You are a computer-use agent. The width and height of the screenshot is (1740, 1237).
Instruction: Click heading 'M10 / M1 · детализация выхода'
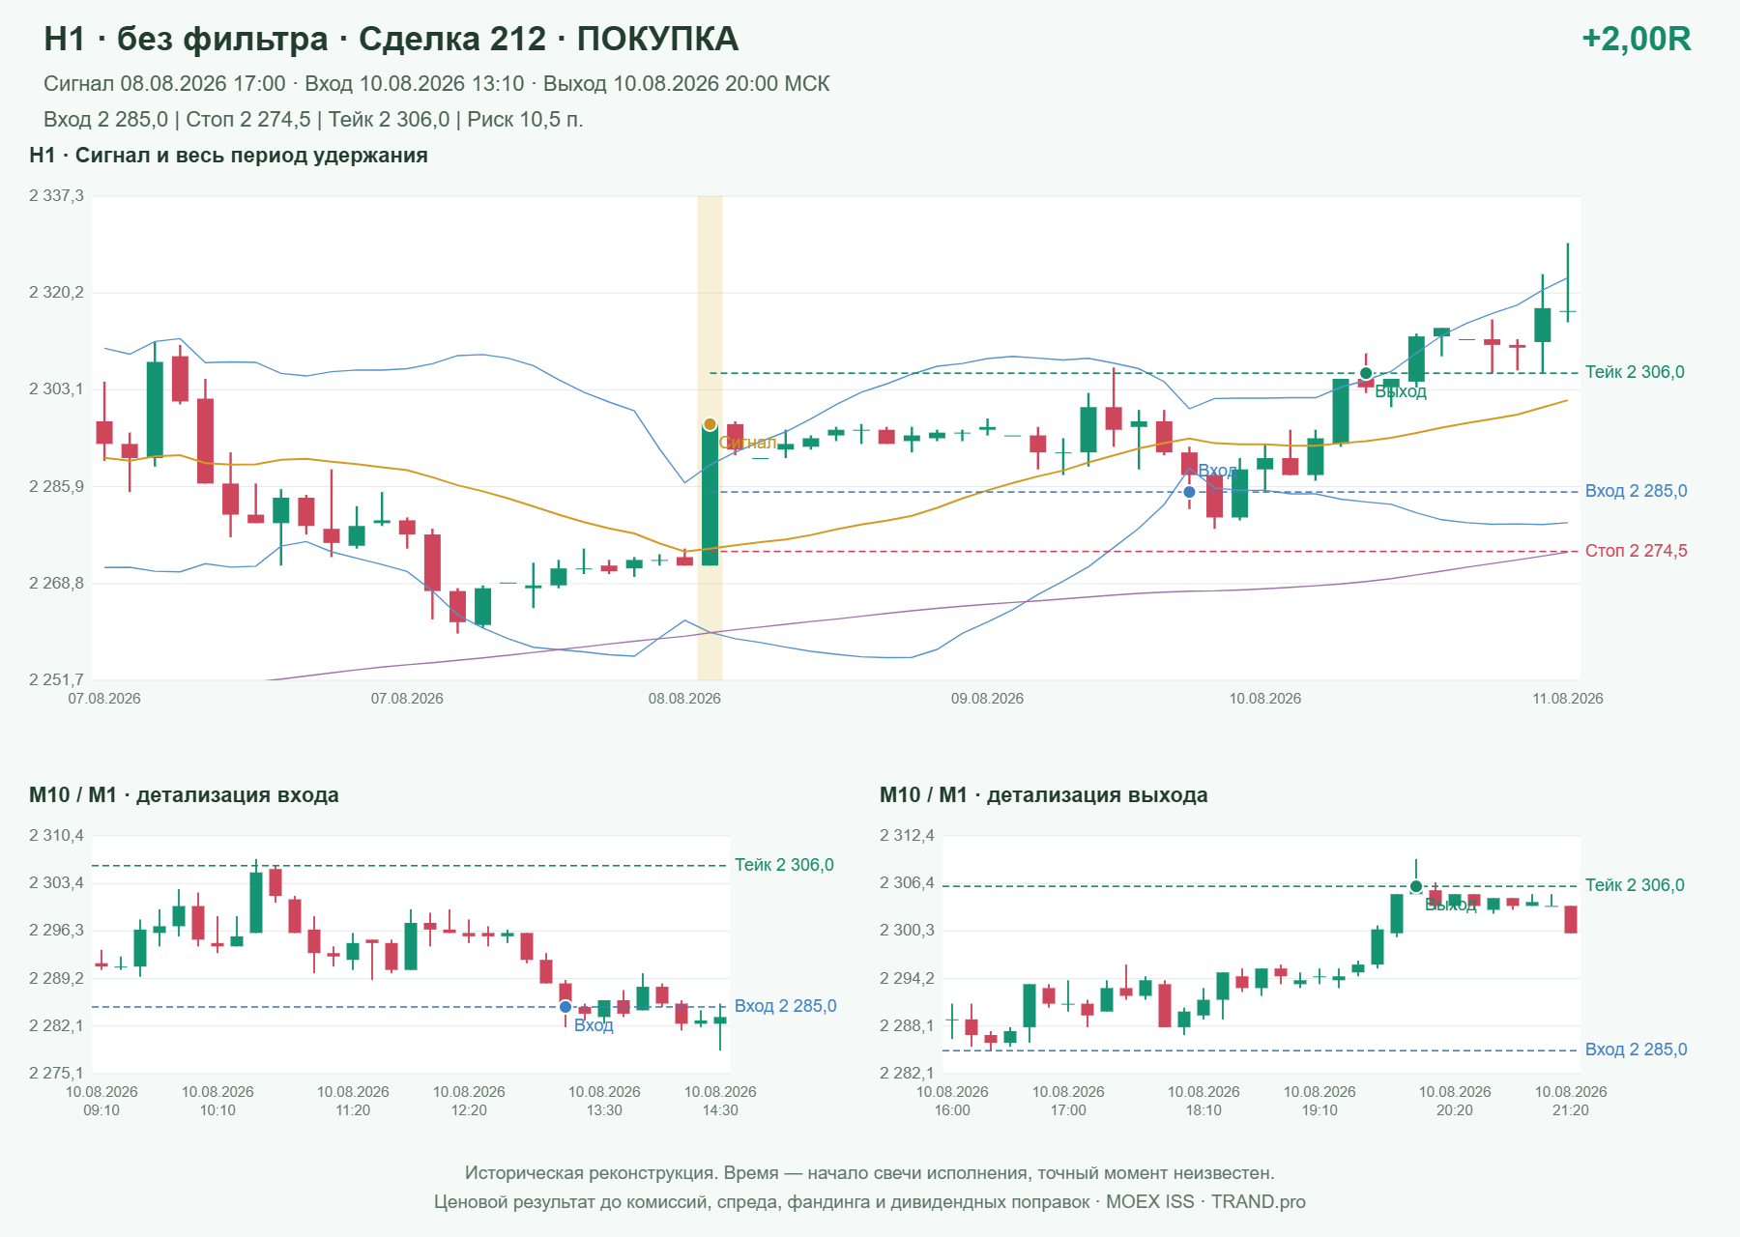[x=1044, y=795]
